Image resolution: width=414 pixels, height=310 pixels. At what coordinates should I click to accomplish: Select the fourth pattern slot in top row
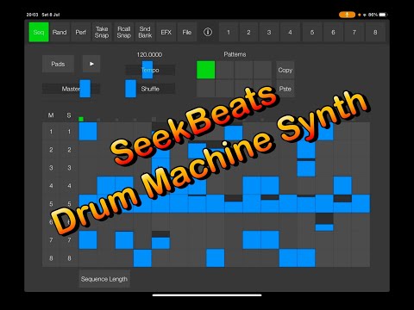pos(262,70)
